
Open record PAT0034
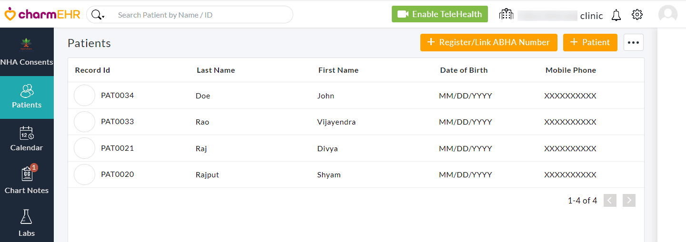pos(118,96)
